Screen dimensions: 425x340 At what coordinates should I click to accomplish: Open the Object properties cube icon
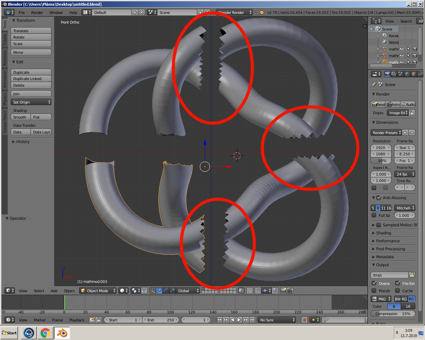pos(414,74)
